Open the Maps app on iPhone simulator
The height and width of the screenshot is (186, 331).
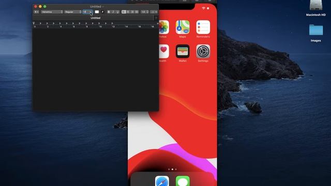tap(183, 27)
